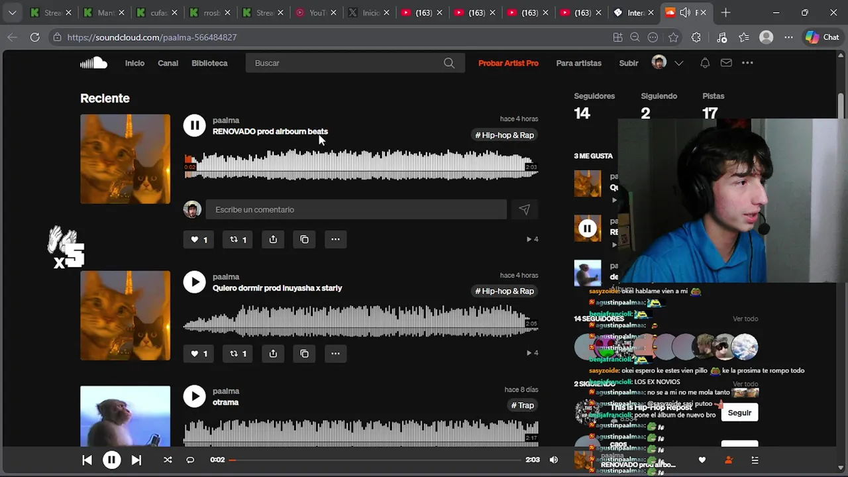Pause the RENOVADO track in the list
Viewport: 848px width, 477px height.
tap(194, 125)
